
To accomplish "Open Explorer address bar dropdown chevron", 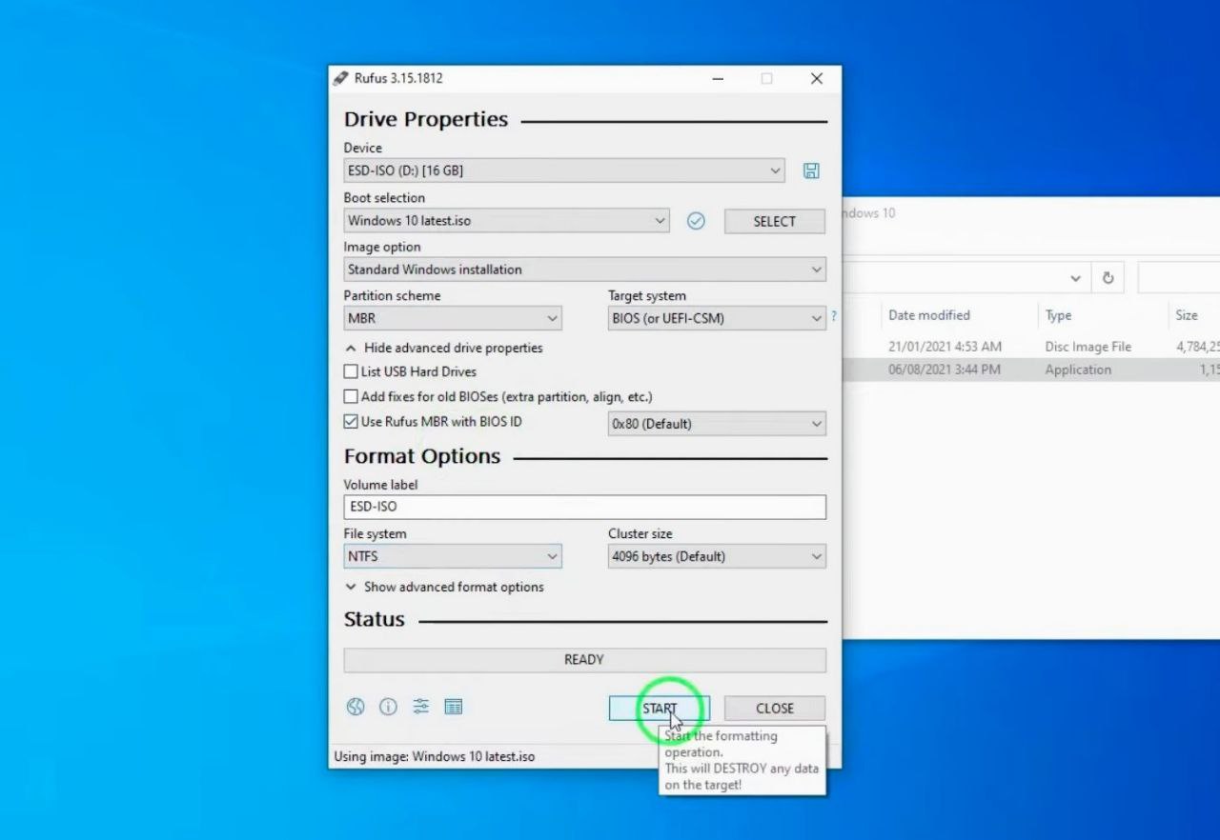I will 1075,278.
